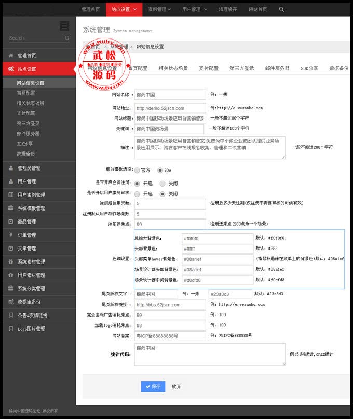This screenshot has height=419, width=353.
Task: Switch to the 第三方登录 tab
Action: pyautogui.click(x=242, y=68)
